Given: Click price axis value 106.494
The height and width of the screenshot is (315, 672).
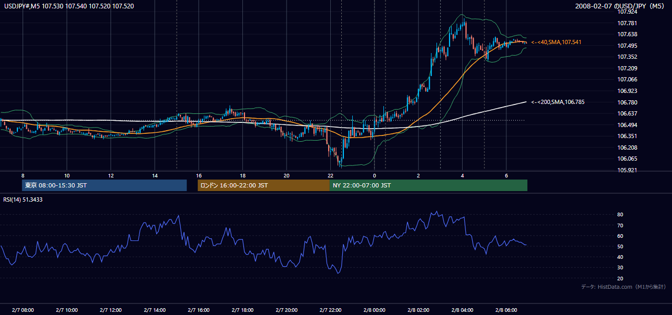Looking at the screenshot, I should (627, 125).
